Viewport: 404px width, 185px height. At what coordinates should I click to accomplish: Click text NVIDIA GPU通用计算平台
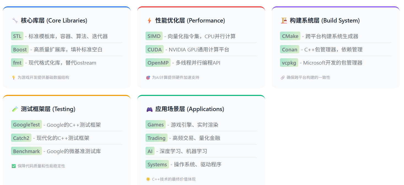point(199,49)
